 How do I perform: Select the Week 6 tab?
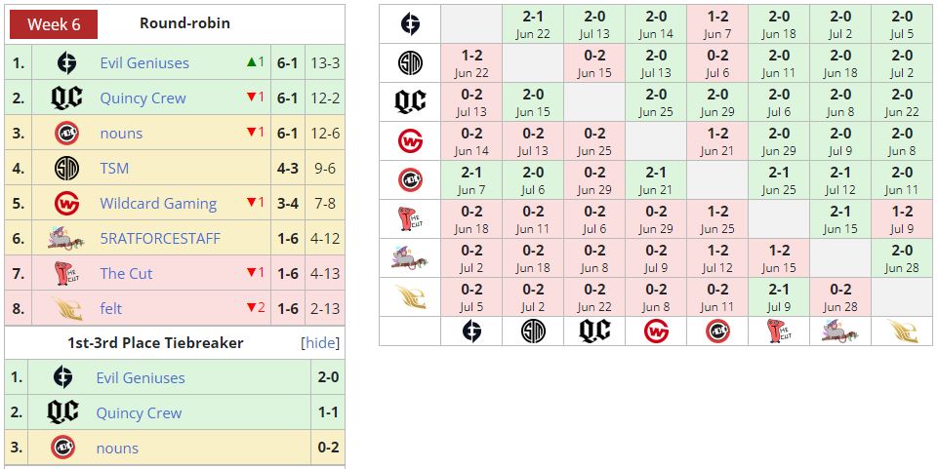(x=53, y=24)
